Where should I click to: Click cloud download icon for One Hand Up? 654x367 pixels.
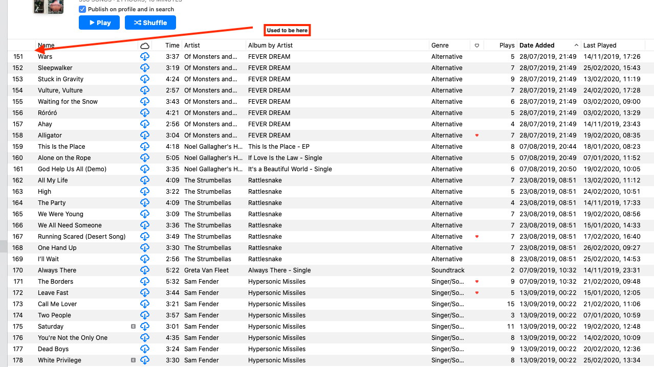pyautogui.click(x=145, y=248)
